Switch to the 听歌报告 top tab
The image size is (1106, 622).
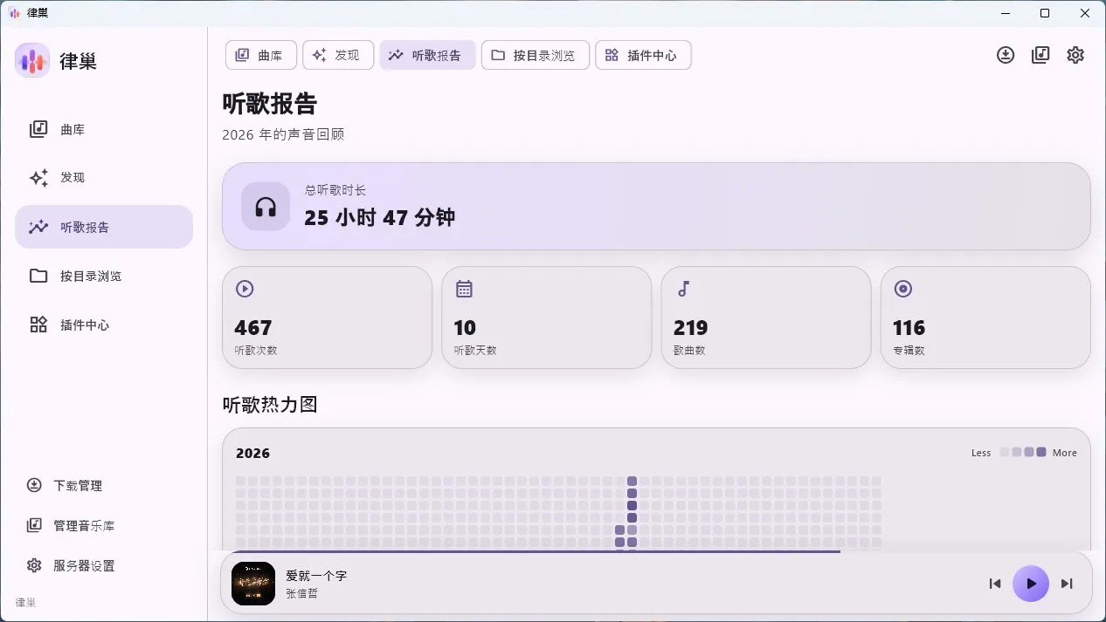[427, 55]
